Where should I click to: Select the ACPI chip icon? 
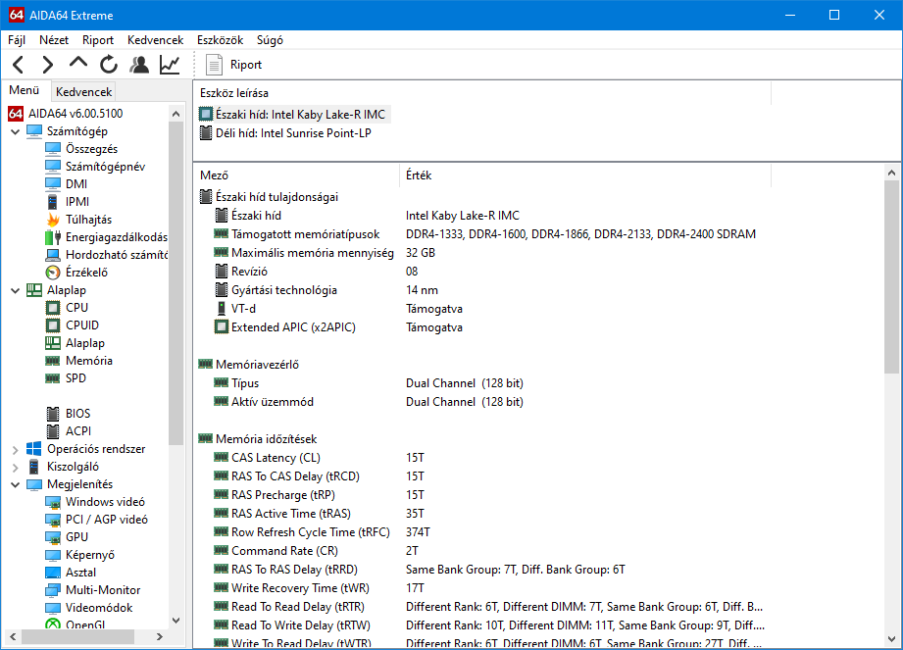(x=52, y=431)
